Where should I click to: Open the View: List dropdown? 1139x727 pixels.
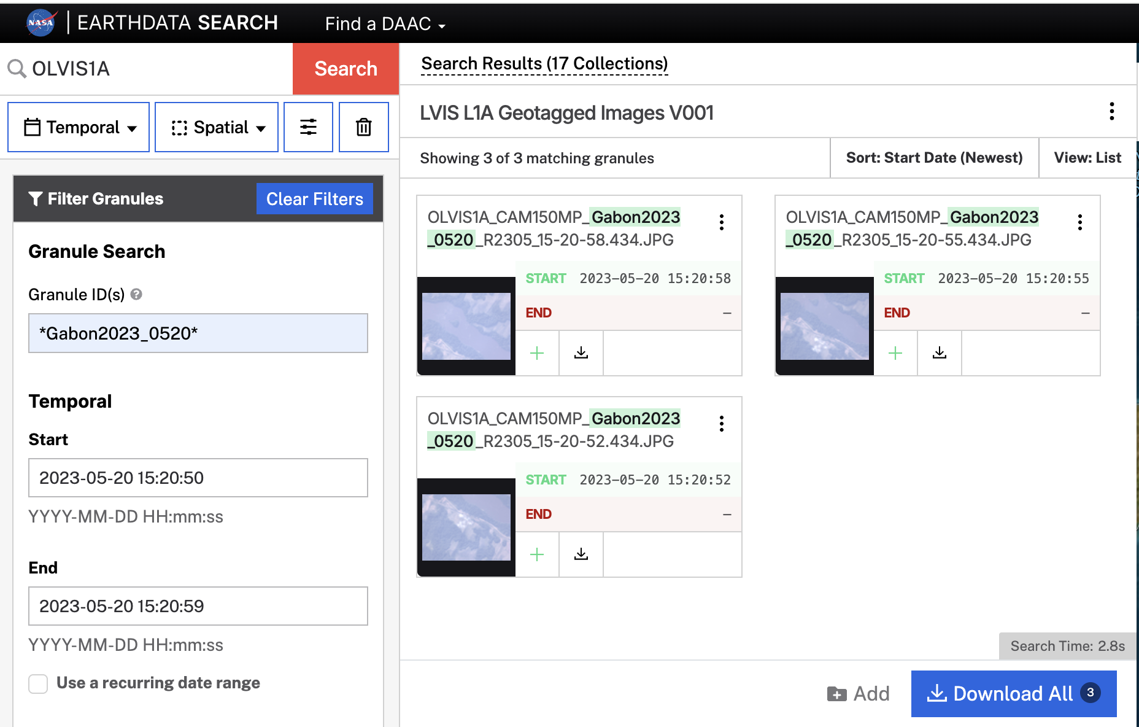coord(1087,158)
